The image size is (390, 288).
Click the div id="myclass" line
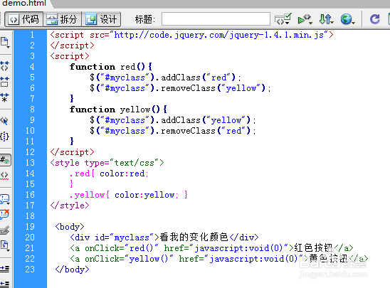(164, 238)
